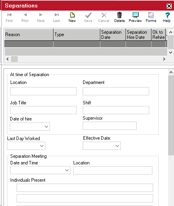Open Help question mark icon

coord(167,15)
